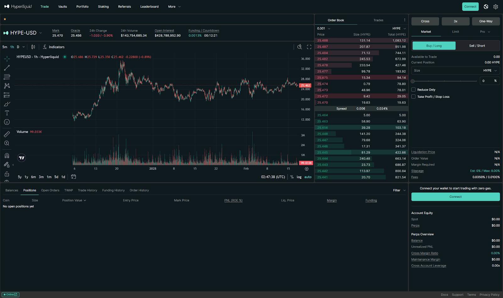Open the candlestick chart style icon

click(33, 47)
